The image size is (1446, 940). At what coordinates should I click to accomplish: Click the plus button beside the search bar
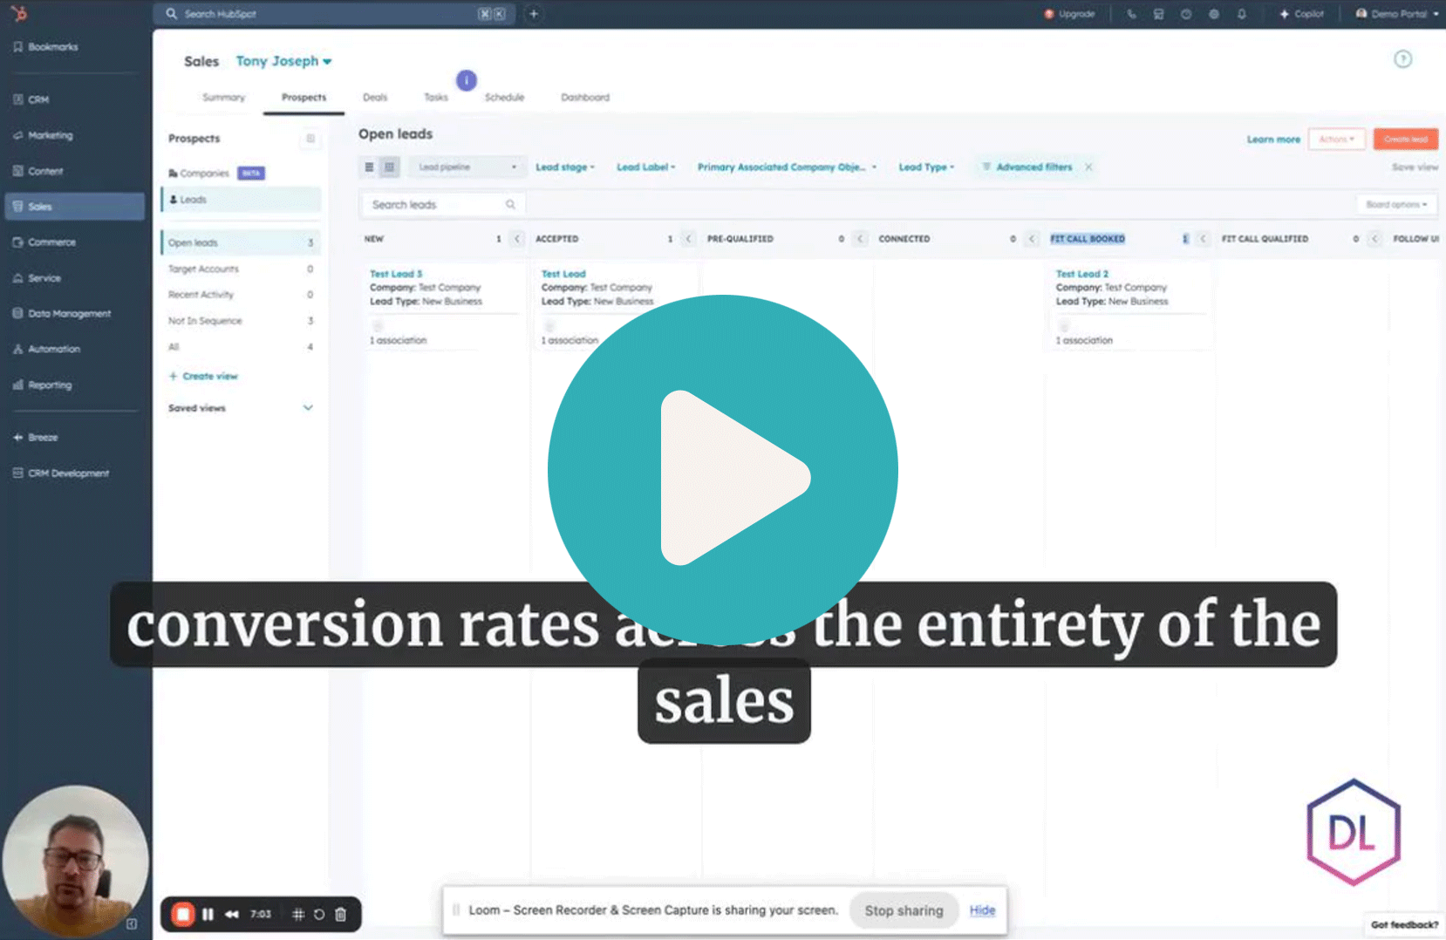[x=534, y=14]
